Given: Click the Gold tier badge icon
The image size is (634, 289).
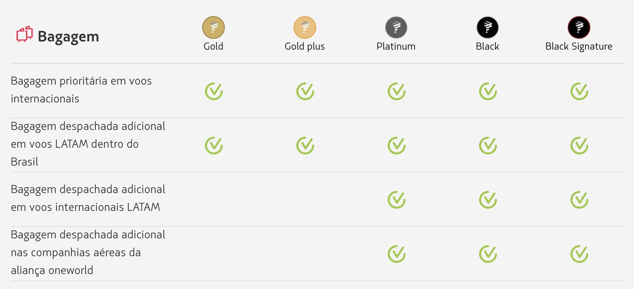Looking at the screenshot, I should click(x=213, y=27).
